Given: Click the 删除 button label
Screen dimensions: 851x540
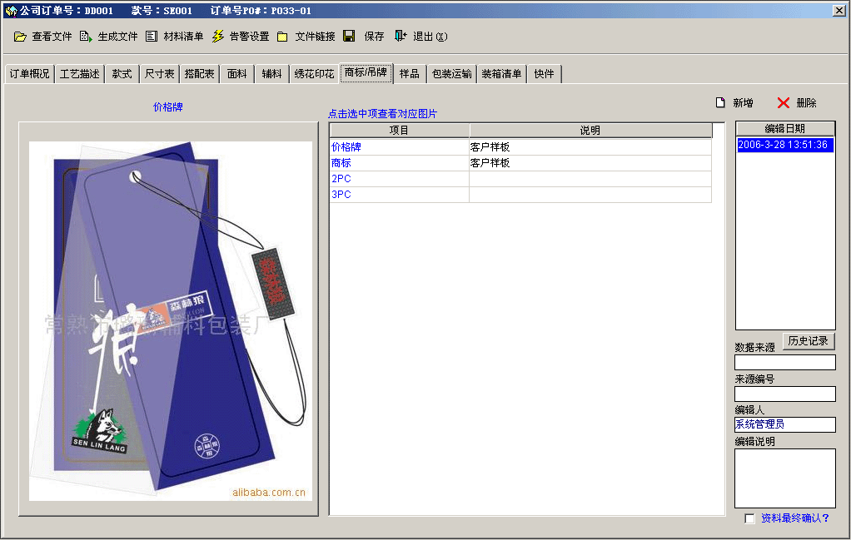Looking at the screenshot, I should click(806, 103).
